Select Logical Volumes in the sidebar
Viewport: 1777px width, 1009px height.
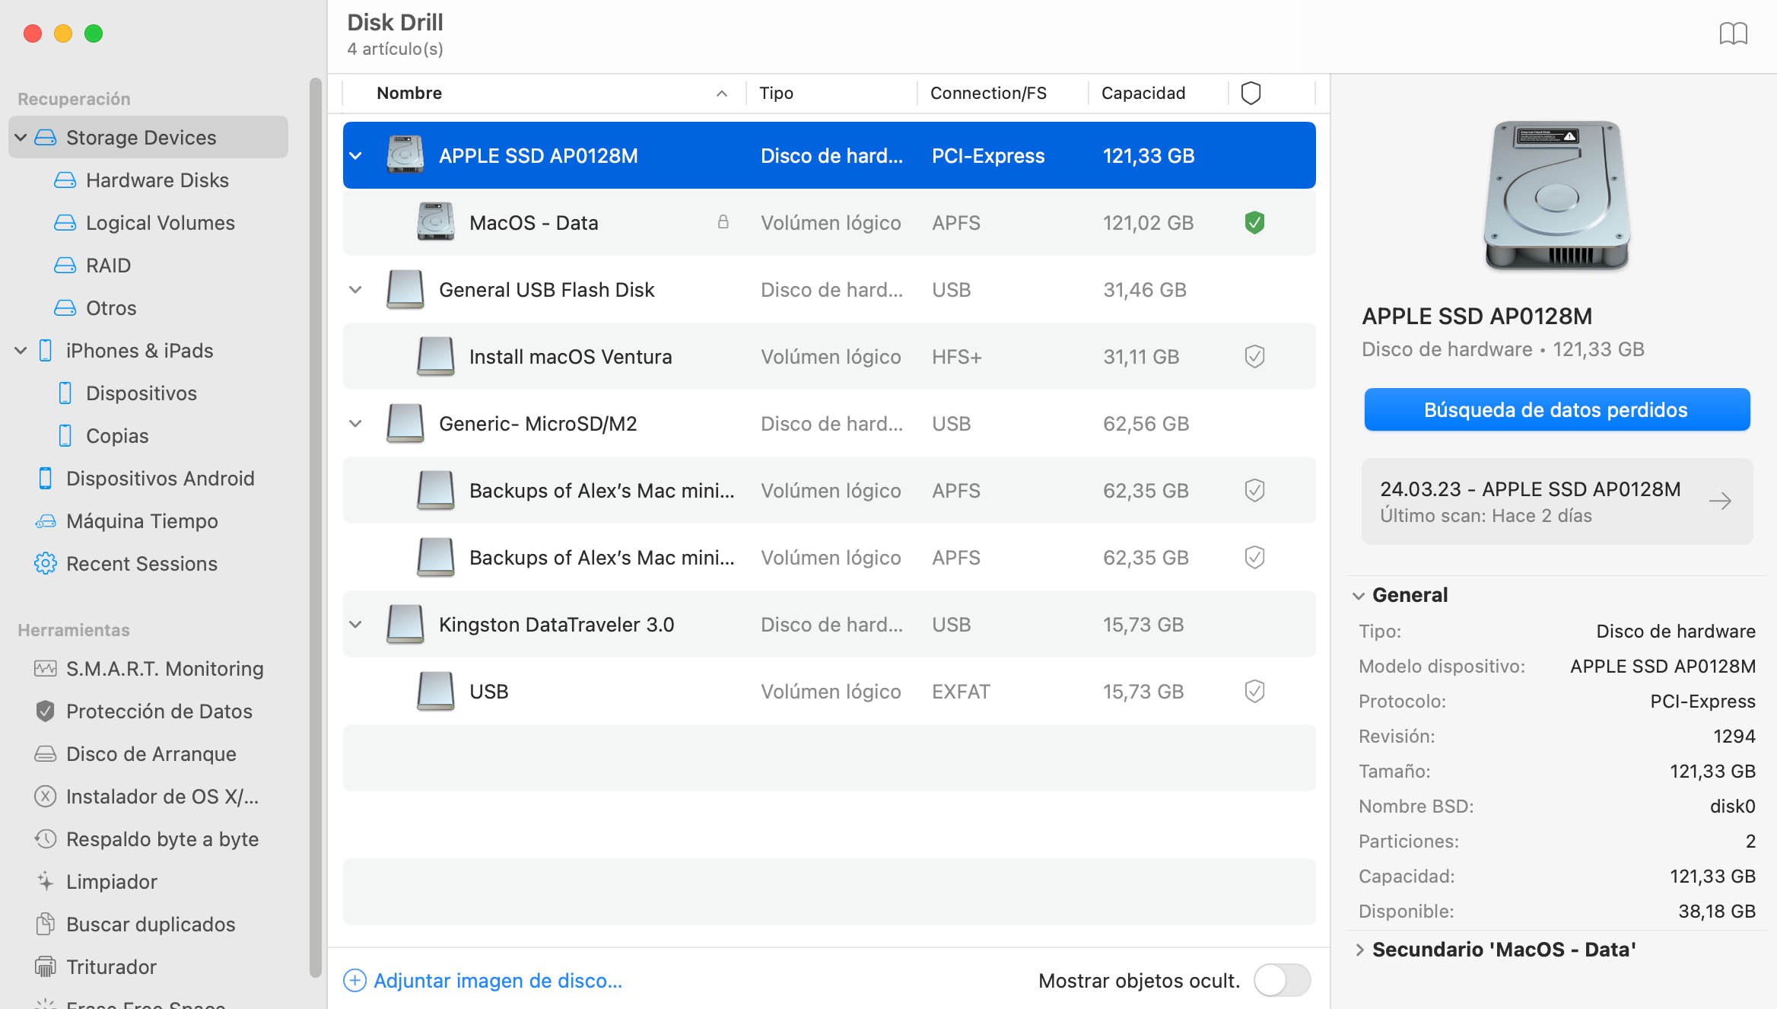click(x=160, y=222)
